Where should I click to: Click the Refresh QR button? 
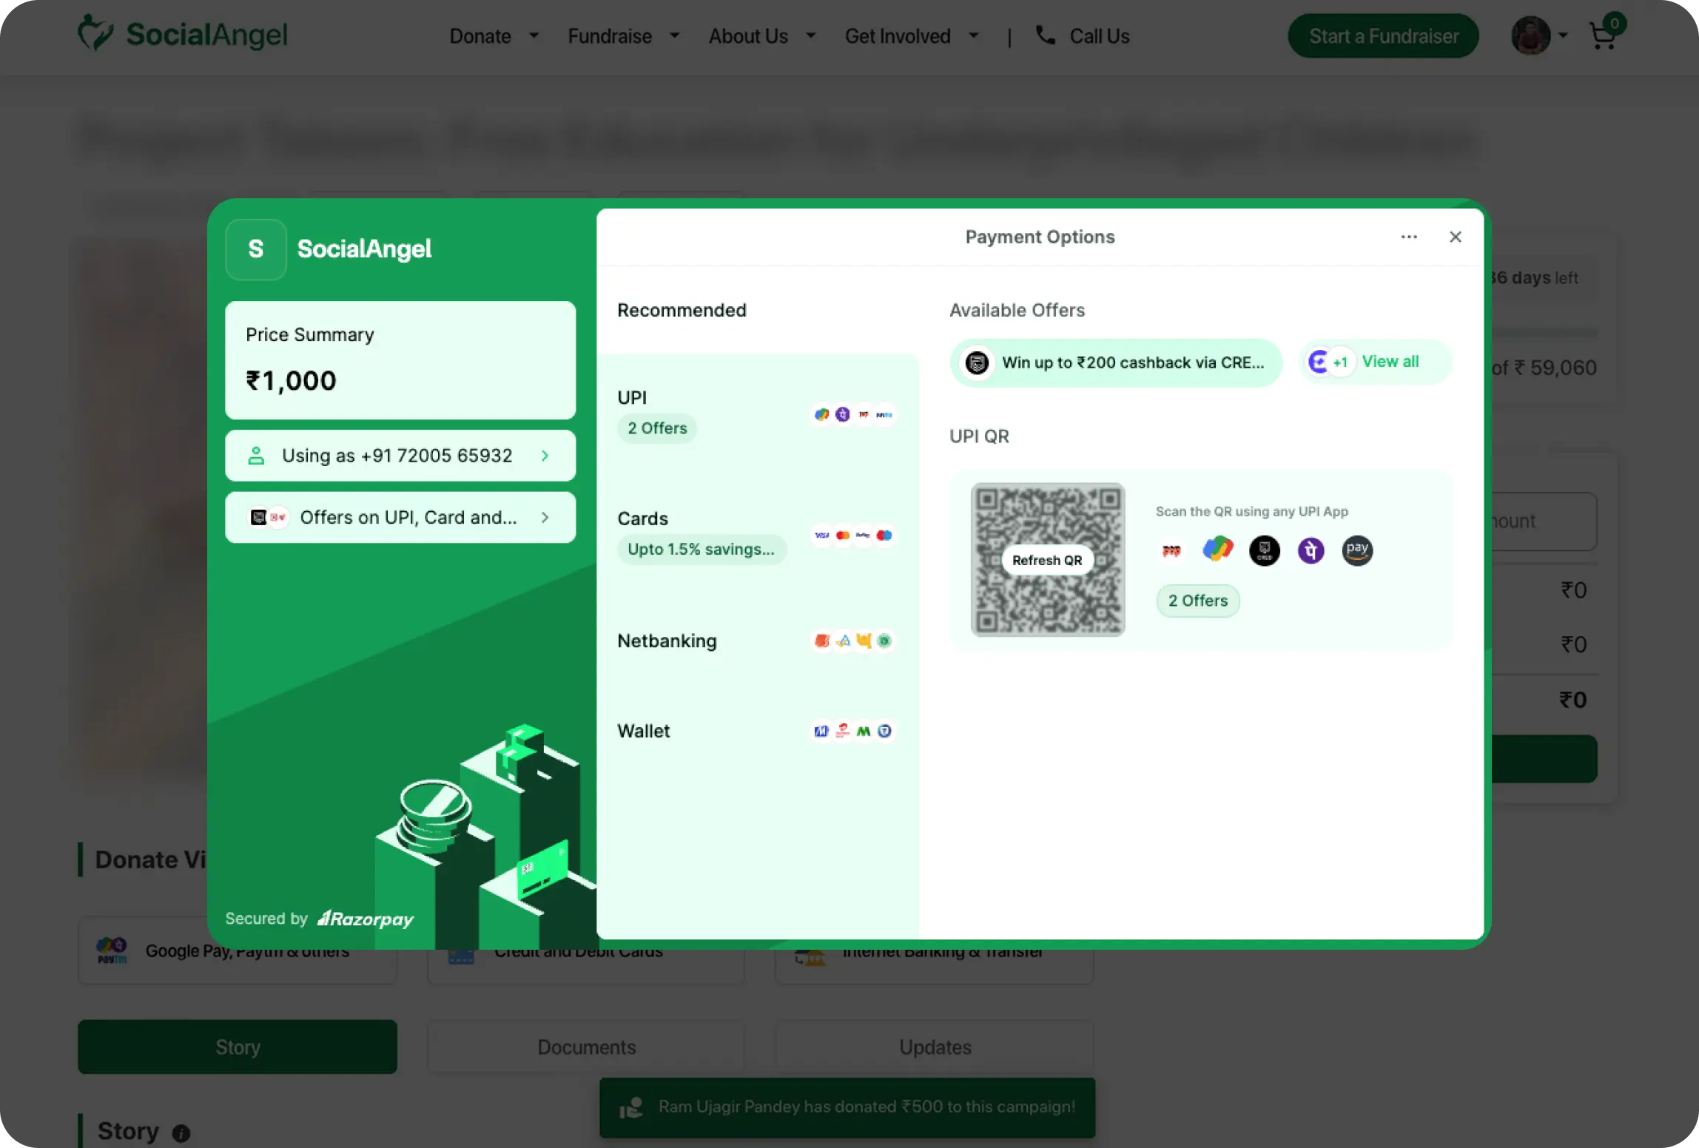[x=1047, y=560]
